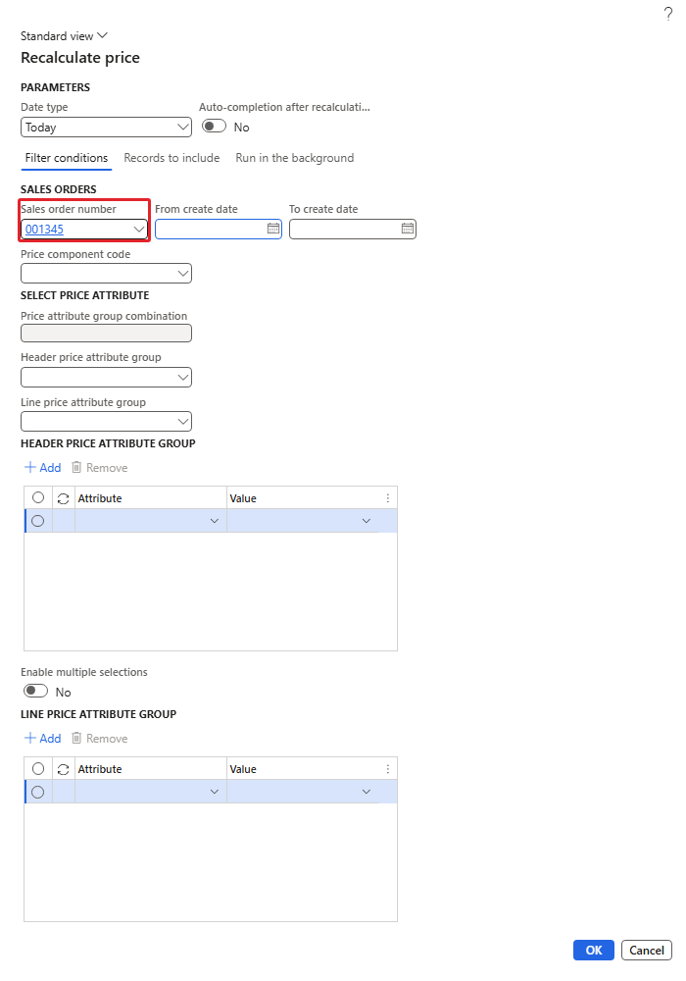Select all rows in Line attribute grid
This screenshot has height=981, width=686.
pos(38,768)
